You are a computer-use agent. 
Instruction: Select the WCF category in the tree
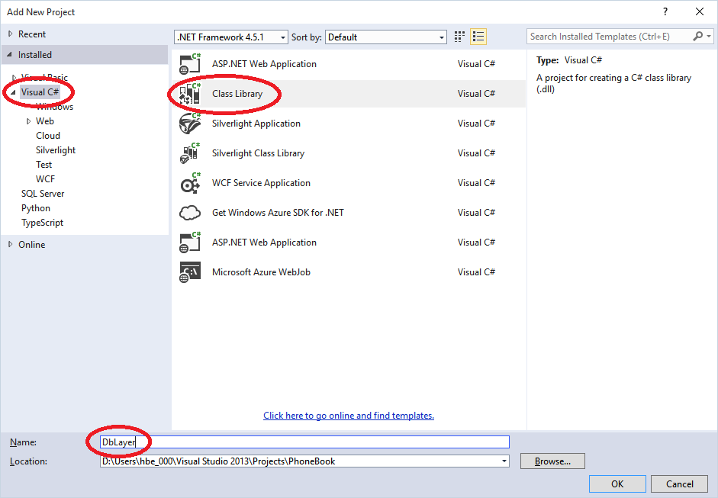tap(45, 179)
